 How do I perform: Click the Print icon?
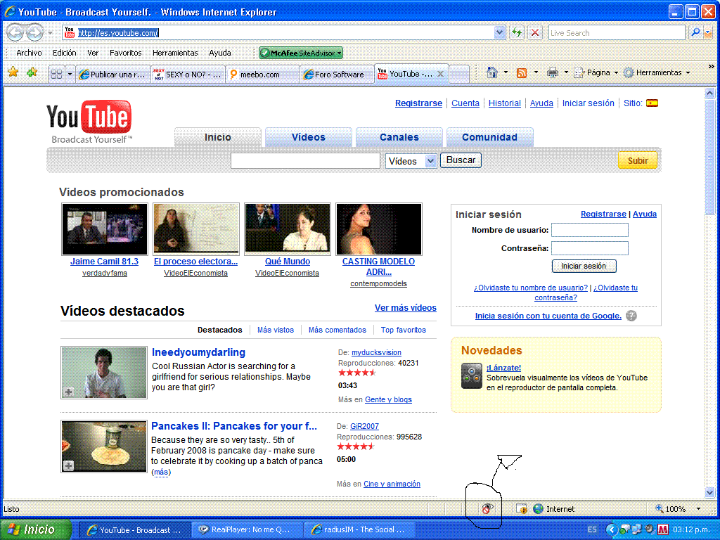pyautogui.click(x=553, y=72)
